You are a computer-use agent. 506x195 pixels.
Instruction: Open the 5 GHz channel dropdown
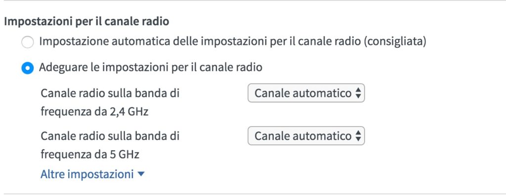(x=306, y=136)
